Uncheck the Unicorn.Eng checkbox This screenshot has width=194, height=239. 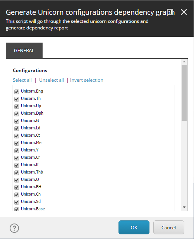coord(17,91)
